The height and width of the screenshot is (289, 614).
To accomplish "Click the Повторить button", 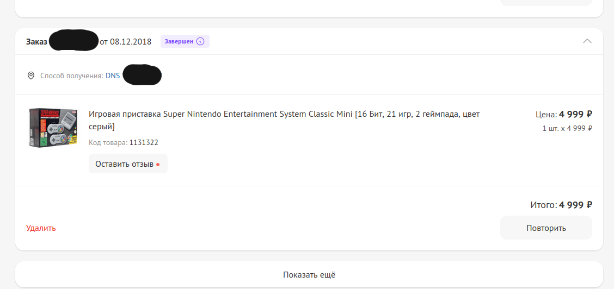I will [546, 228].
